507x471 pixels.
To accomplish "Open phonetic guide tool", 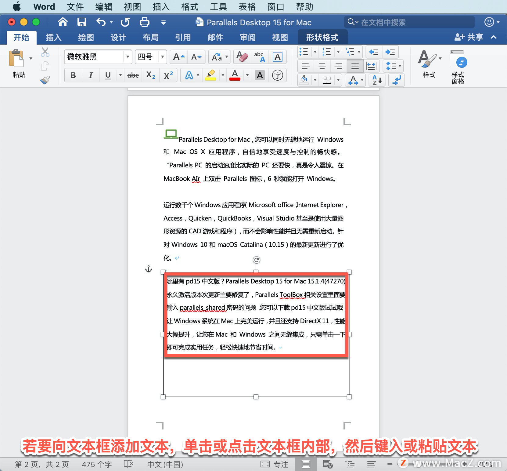I will 260,57.
